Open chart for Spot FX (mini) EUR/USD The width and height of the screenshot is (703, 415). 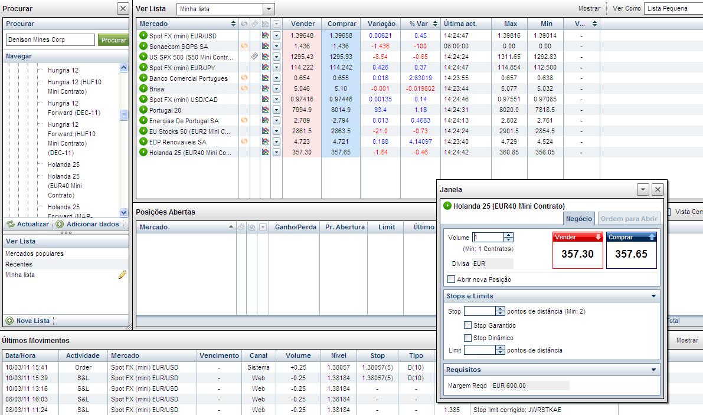click(x=266, y=35)
